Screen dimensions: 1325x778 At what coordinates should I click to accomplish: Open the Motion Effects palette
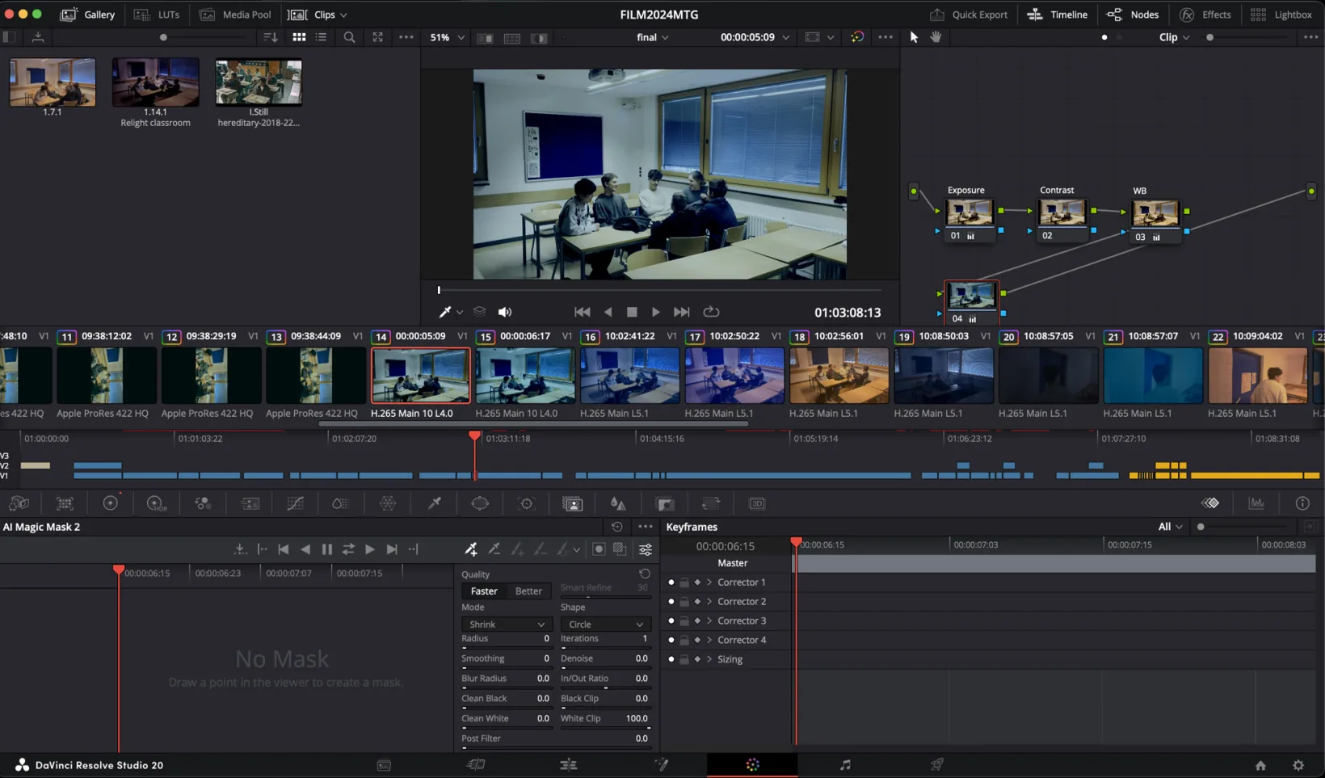click(250, 503)
